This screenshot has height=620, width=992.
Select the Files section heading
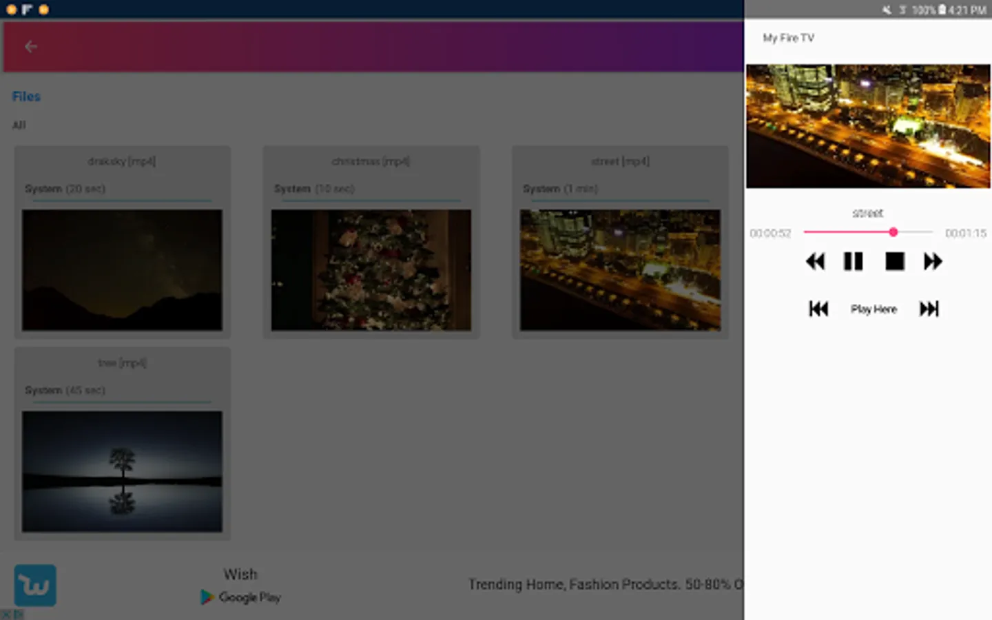coord(26,96)
